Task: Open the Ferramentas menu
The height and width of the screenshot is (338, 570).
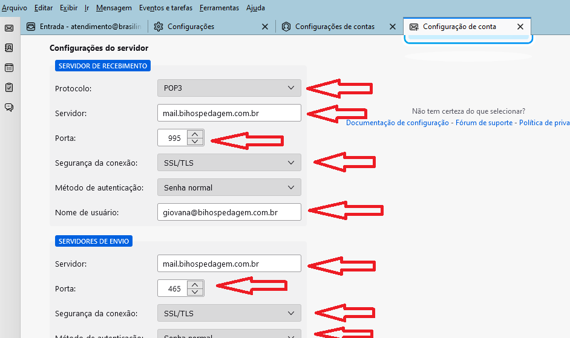Action: tap(219, 8)
